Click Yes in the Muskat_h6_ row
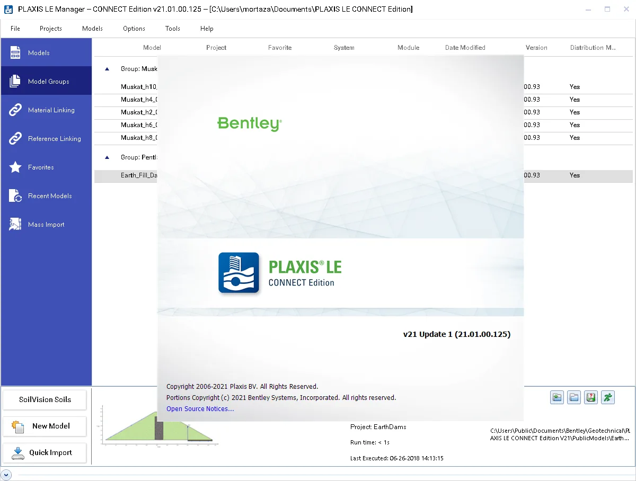The width and height of the screenshot is (636, 481). pos(575,125)
